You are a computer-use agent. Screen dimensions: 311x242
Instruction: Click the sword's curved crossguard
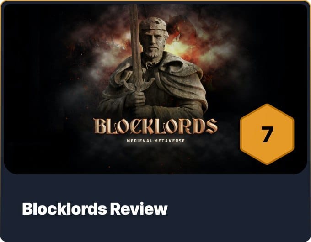(x=138, y=84)
